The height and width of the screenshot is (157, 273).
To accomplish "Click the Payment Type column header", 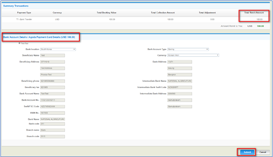I will point(24,13).
